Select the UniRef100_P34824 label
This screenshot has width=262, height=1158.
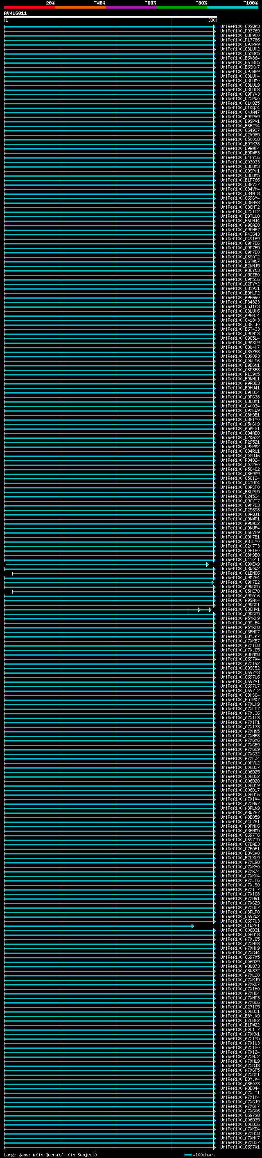click(239, 460)
